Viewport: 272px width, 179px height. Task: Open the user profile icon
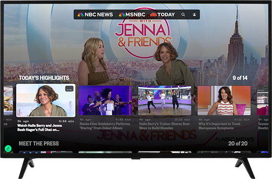[x=194, y=14]
